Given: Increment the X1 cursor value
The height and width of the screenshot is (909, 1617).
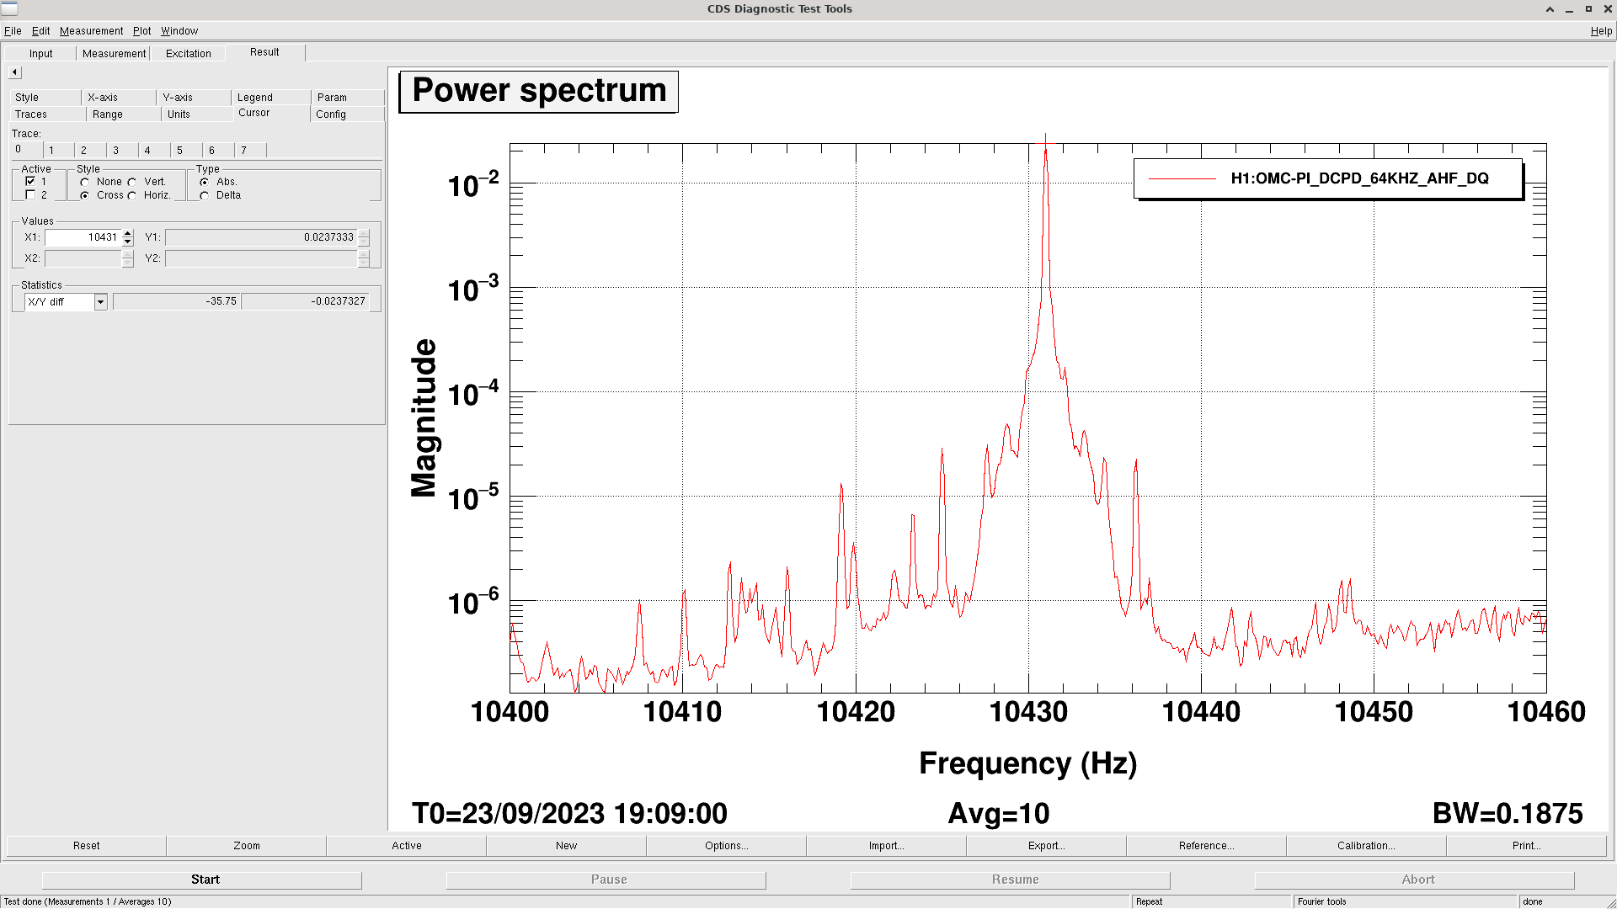Looking at the screenshot, I should click(x=128, y=233).
